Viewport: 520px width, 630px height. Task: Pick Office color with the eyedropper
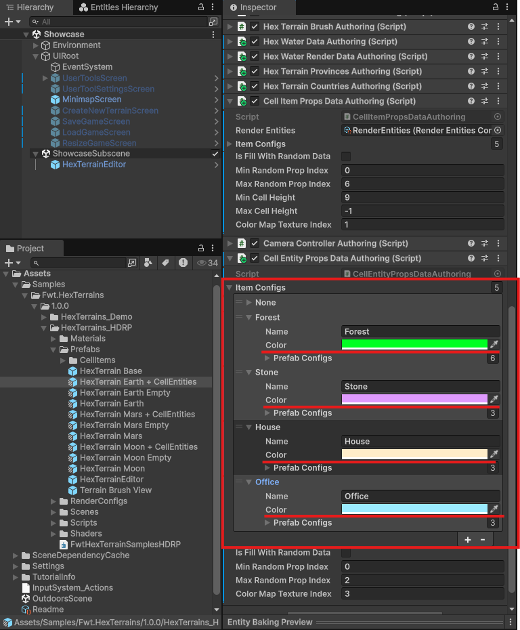(x=494, y=509)
